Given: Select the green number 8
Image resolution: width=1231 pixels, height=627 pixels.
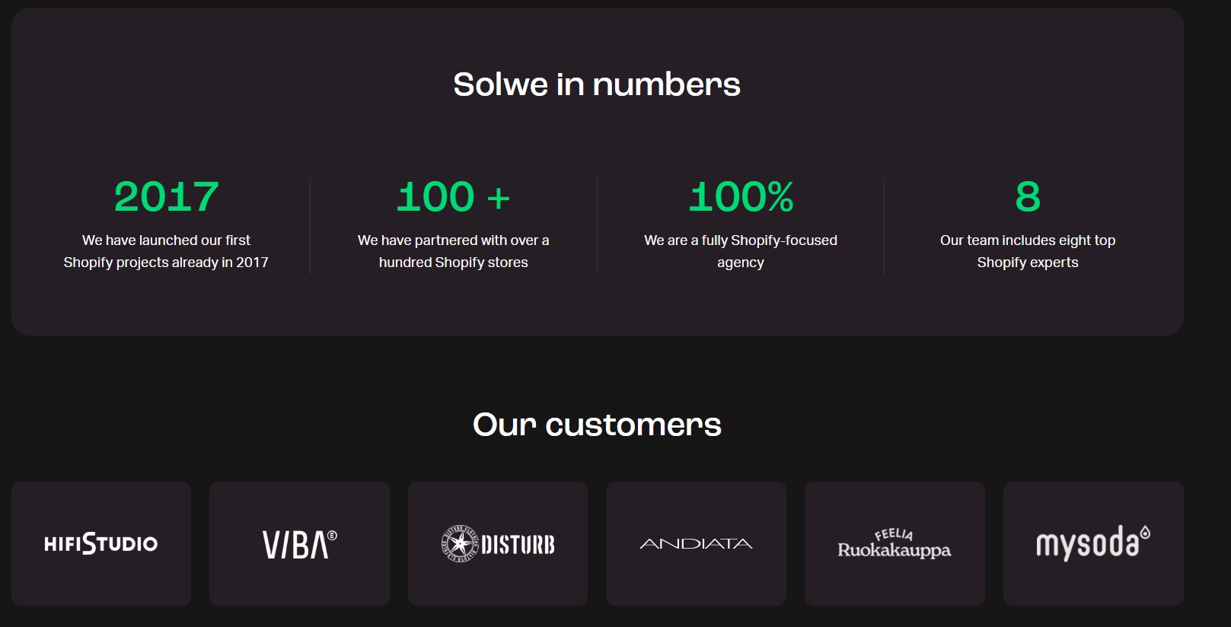Looking at the screenshot, I should click(1028, 196).
